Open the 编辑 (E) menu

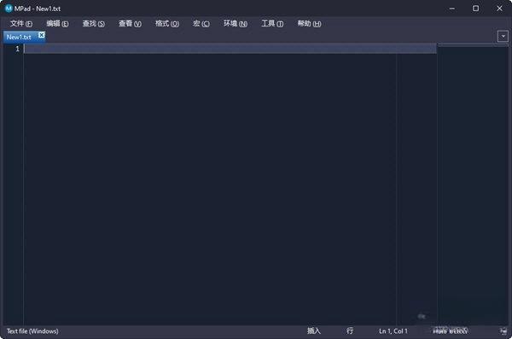[x=57, y=24]
